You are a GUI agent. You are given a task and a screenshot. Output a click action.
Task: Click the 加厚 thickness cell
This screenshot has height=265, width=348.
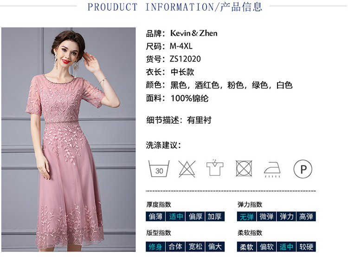[215, 217]
